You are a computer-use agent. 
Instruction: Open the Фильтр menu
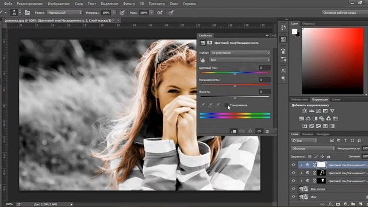[129, 4]
